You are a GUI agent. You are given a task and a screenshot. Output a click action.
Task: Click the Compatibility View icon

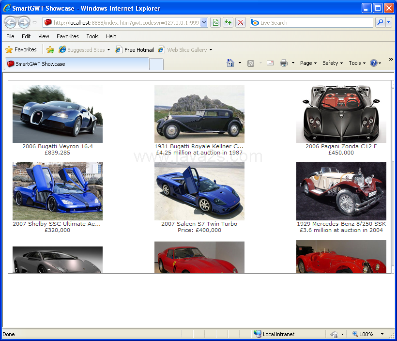(215, 23)
